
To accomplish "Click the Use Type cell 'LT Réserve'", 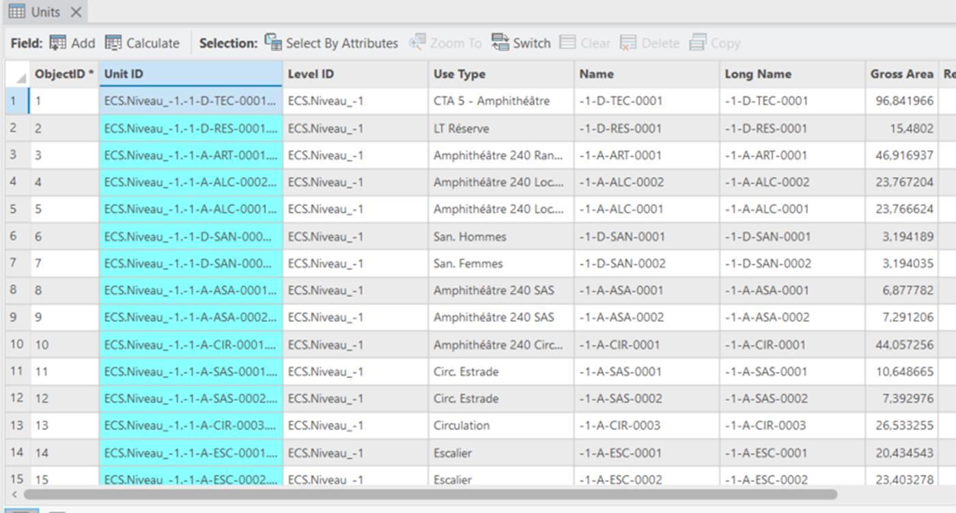I will point(461,128).
